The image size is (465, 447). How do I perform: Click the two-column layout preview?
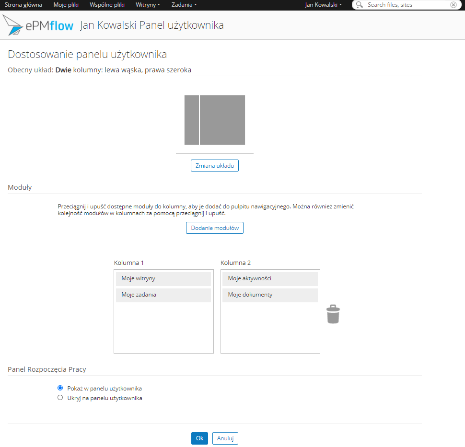point(215,120)
